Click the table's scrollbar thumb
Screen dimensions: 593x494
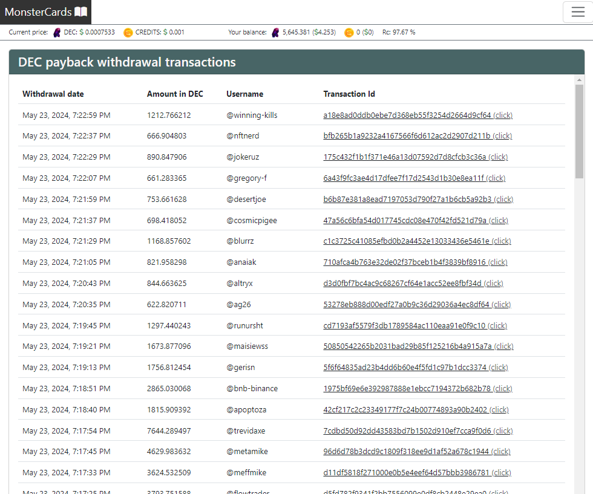click(579, 131)
